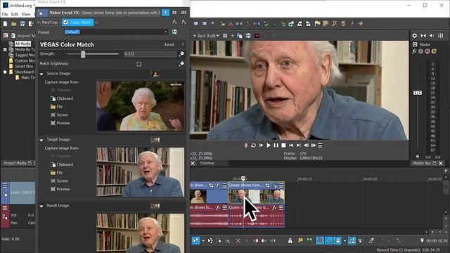450x253 pixels.
Task: Open auto ripple mode dropdown arrow
Action: (345, 240)
